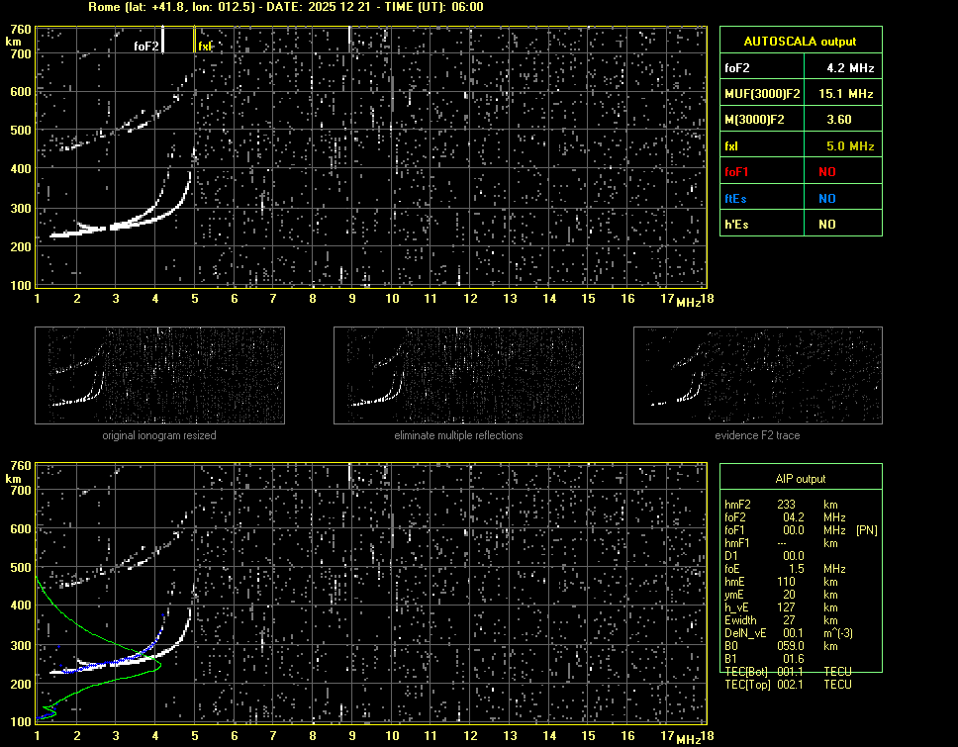Select the eliminate multiple reflections thumbnail
The width and height of the screenshot is (958, 747).
458,375
